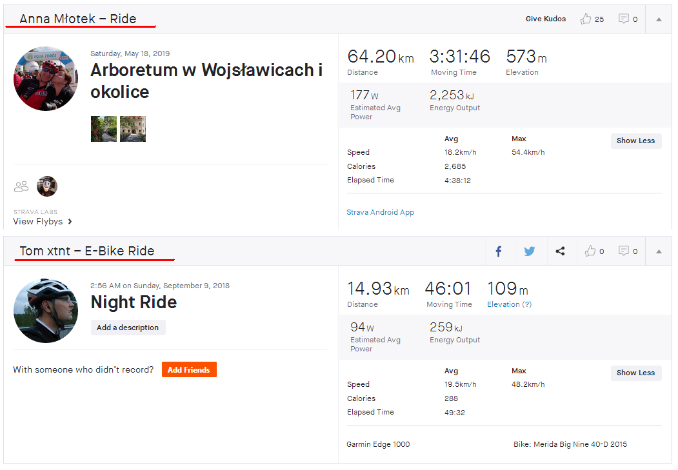Click Show Less on Anna's ride stats

tap(635, 141)
